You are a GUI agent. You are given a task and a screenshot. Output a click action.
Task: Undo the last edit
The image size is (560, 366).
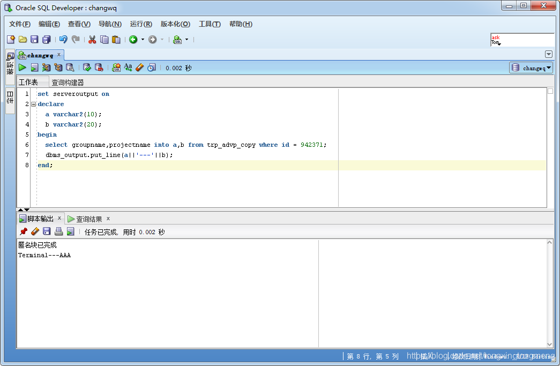63,39
